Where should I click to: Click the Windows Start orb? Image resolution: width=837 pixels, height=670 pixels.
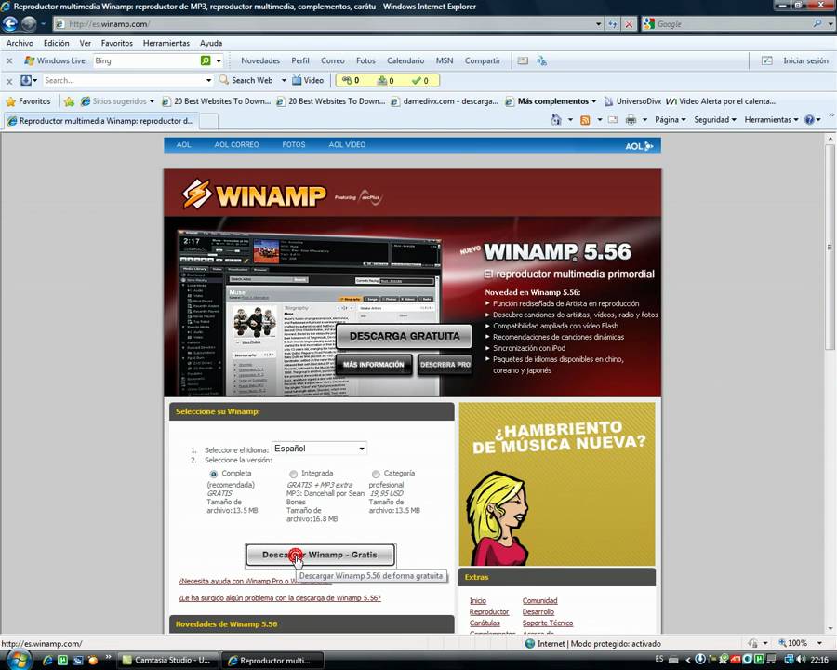[18, 660]
